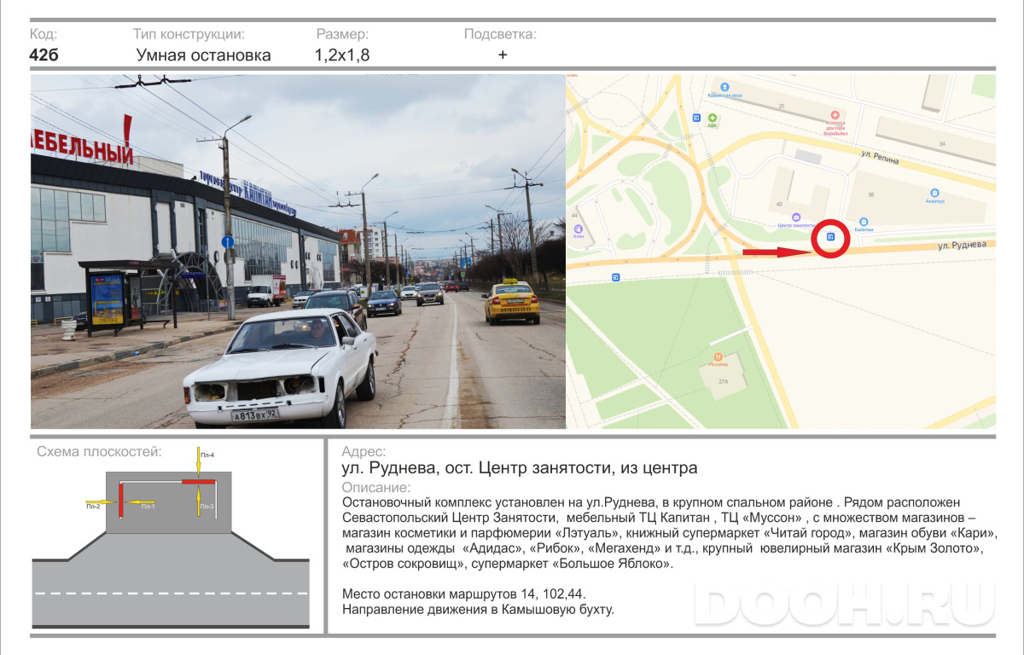Open the orange Piccolino restaurant marker
Image resolution: width=1024 pixels, height=655 pixels.
point(718,356)
